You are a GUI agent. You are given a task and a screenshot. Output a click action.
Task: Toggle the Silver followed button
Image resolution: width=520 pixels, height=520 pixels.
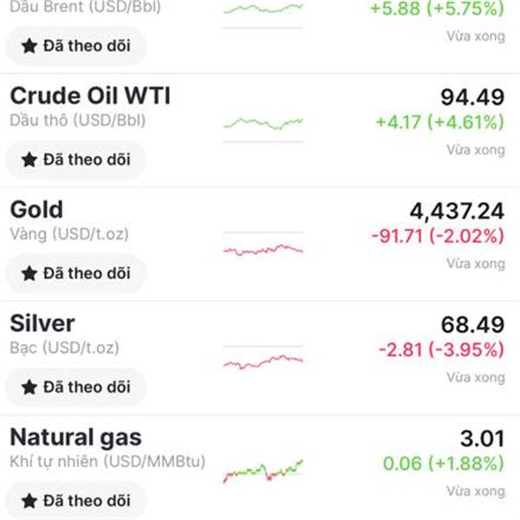75,387
